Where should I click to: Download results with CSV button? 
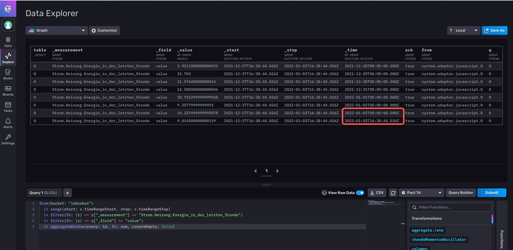coord(377,193)
